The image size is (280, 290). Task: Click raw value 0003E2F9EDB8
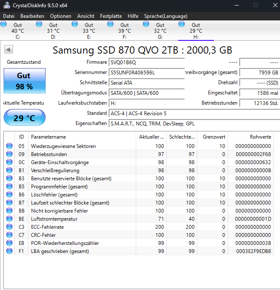[x=253, y=251]
